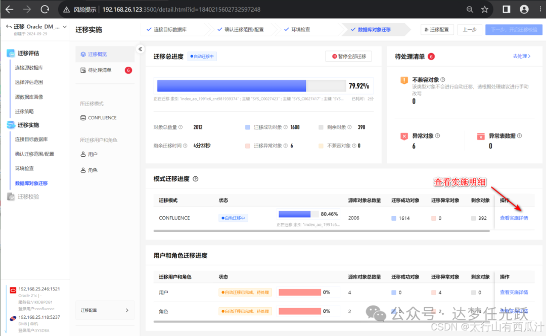This screenshot has height=336, width=546.
Task: Select 角色 in side panel
Action: point(89,170)
